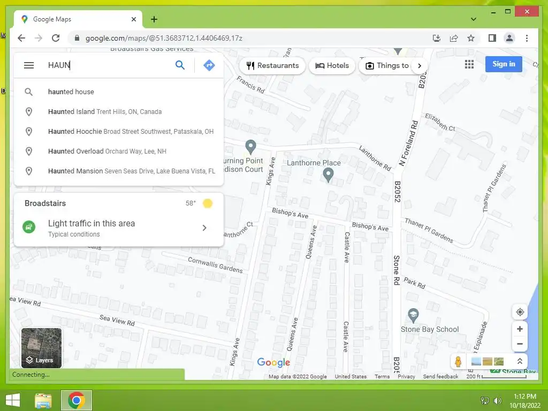Close the Google Maps tab
The width and height of the screenshot is (548, 411).
click(x=133, y=19)
